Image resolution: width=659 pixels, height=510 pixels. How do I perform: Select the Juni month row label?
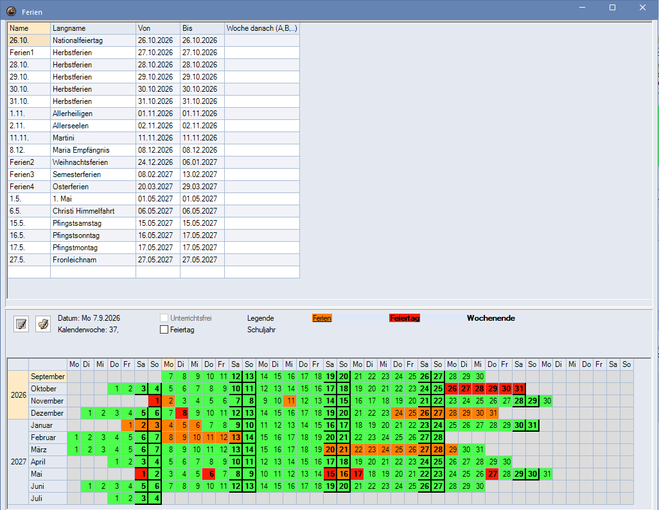[48, 486]
